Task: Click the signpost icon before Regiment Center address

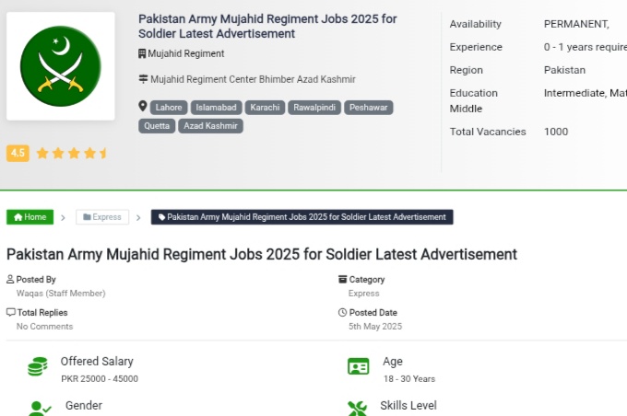Action: tap(143, 79)
